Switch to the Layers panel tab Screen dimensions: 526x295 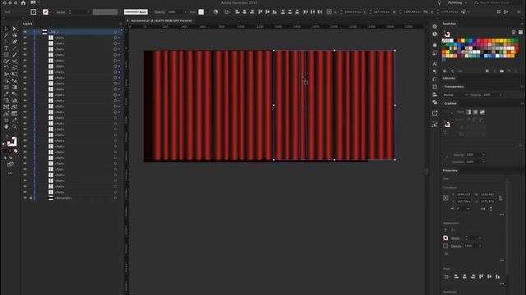click(27, 24)
